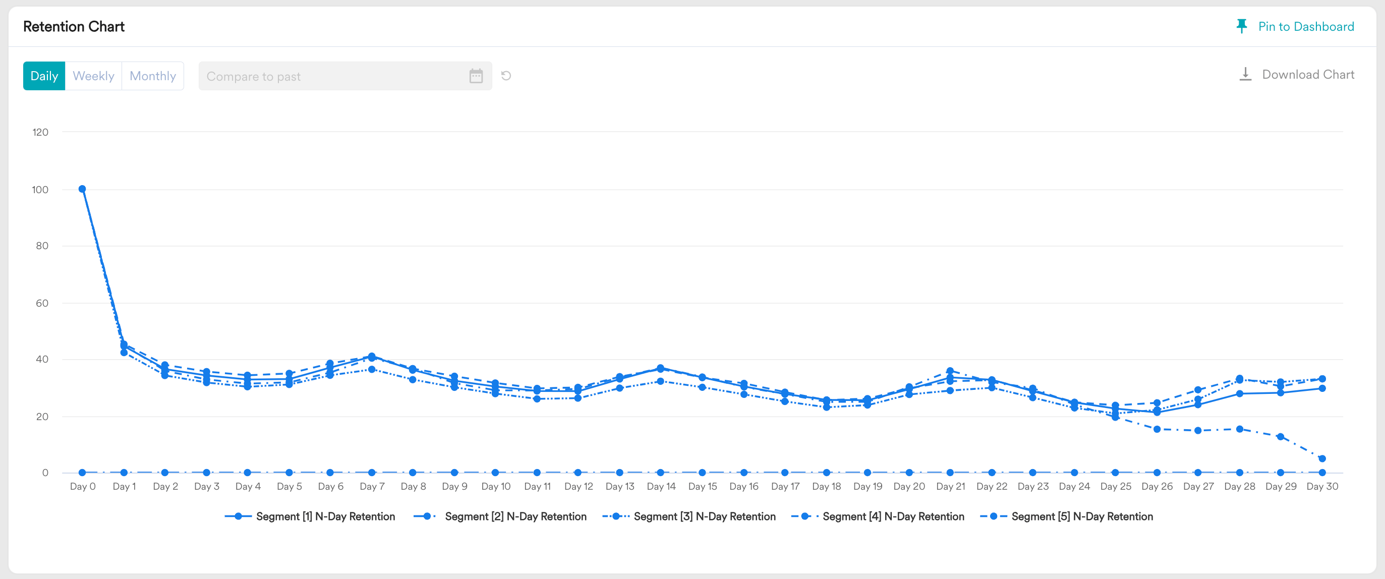Toggle Segment [4] N-Day Retention legend entry
The height and width of the screenshot is (579, 1385).
click(878, 516)
